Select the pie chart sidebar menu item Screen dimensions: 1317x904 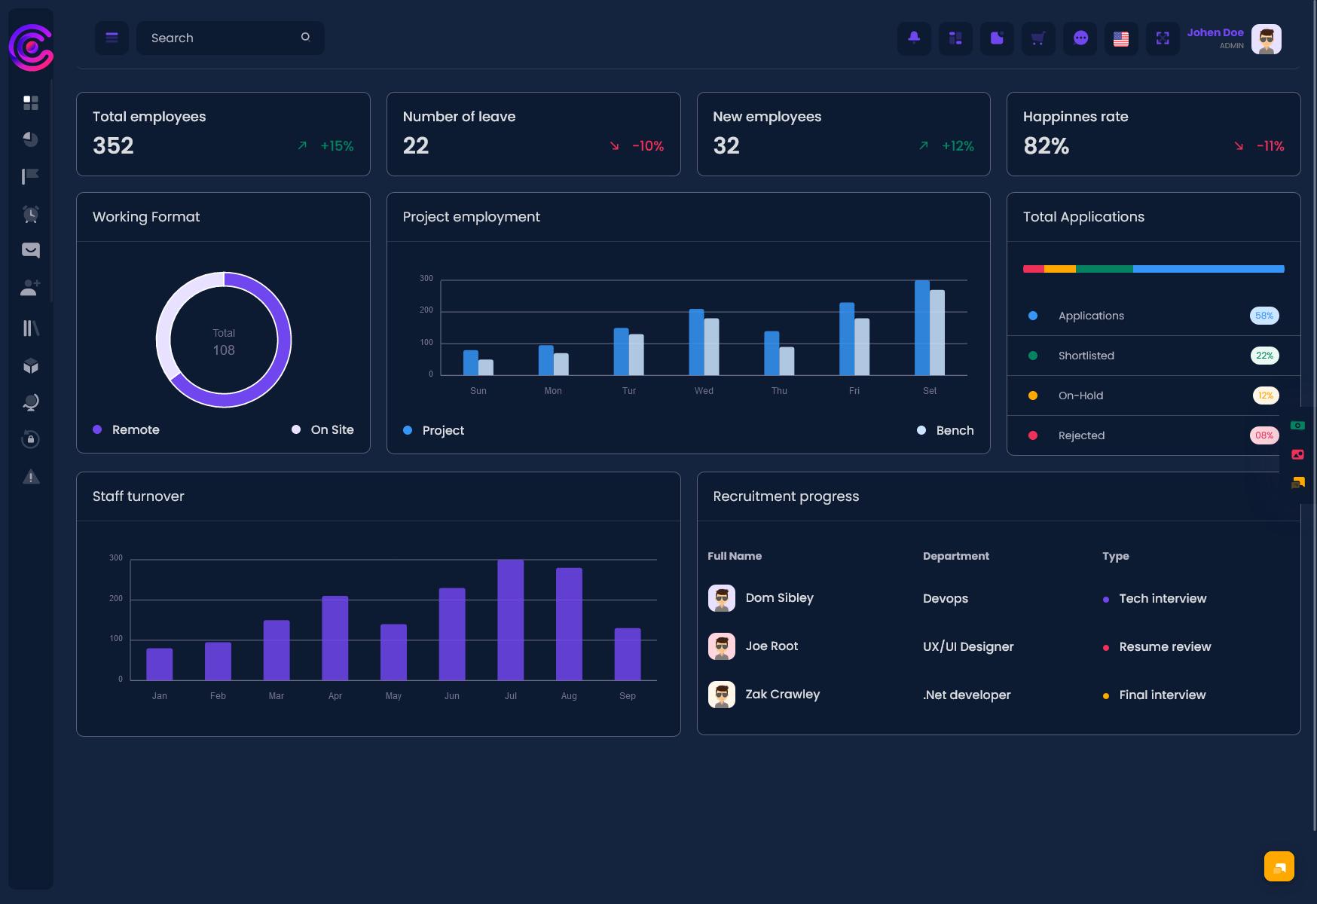click(31, 139)
